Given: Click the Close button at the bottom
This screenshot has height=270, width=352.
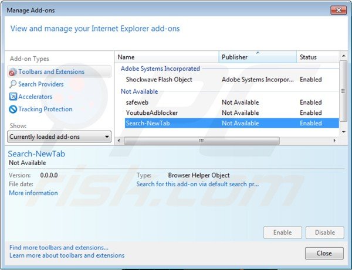Looking at the screenshot, I should (x=324, y=253).
